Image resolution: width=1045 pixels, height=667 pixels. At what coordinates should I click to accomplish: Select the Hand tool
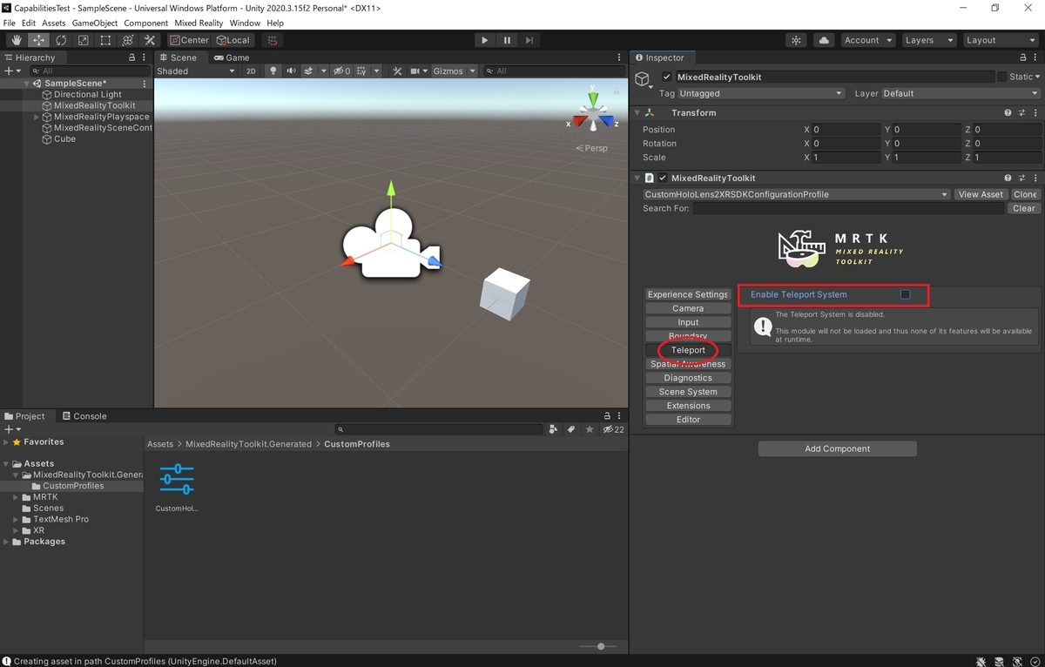click(17, 40)
